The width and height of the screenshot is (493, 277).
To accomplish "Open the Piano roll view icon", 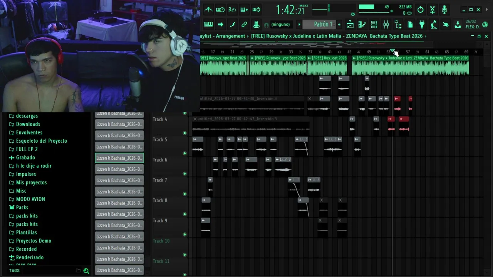I will pos(362,25).
